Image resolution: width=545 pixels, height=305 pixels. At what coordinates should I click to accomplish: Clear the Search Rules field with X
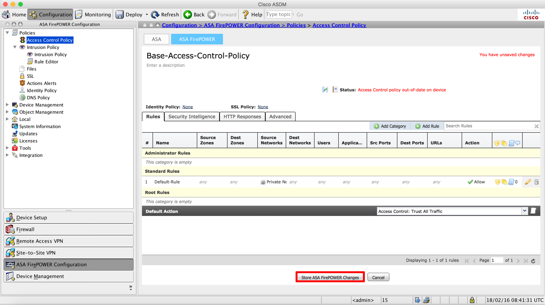(x=536, y=126)
